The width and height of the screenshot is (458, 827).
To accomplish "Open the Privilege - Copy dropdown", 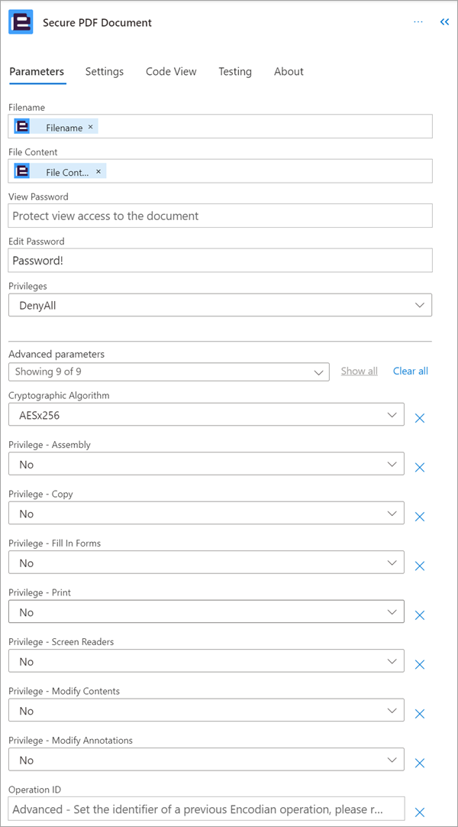I will (206, 513).
